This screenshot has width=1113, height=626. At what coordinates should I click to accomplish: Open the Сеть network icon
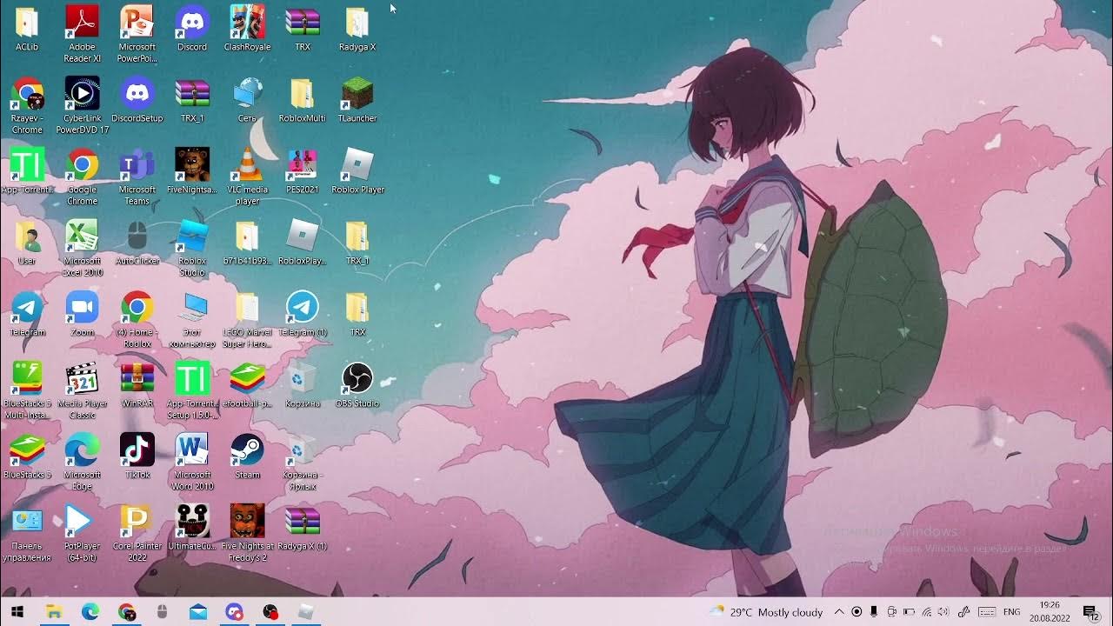248,100
